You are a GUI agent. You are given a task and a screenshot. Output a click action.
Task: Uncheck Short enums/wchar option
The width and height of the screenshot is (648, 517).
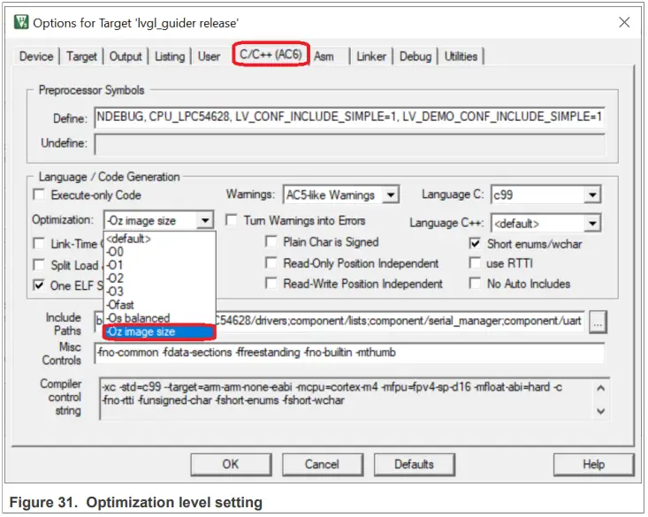click(476, 243)
